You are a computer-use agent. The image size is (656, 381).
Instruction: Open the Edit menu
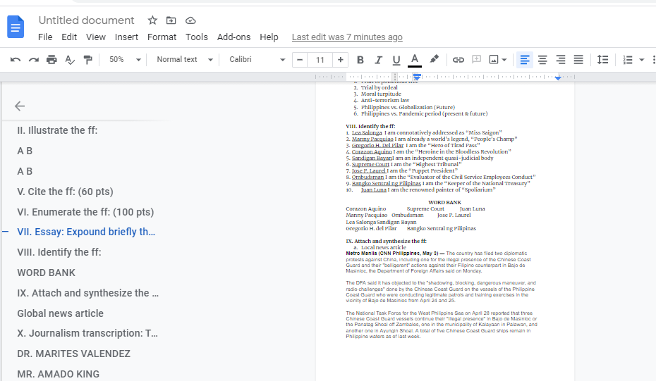pos(69,37)
